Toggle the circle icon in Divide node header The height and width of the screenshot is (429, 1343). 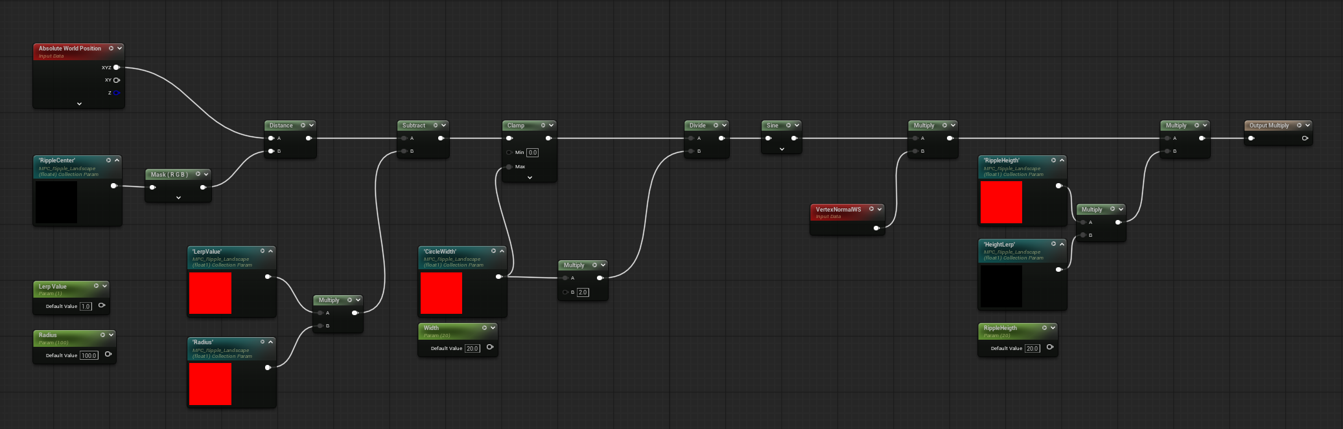tap(716, 126)
